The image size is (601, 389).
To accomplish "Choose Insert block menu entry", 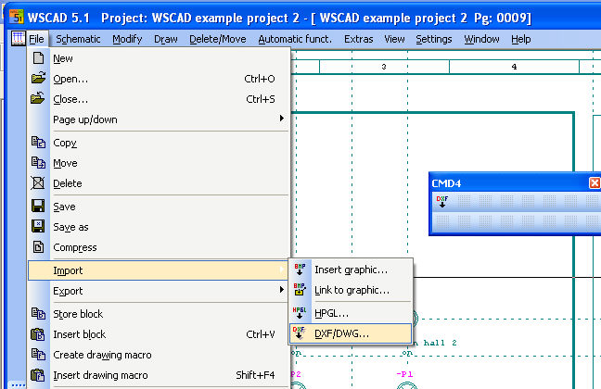I will pos(159,333).
